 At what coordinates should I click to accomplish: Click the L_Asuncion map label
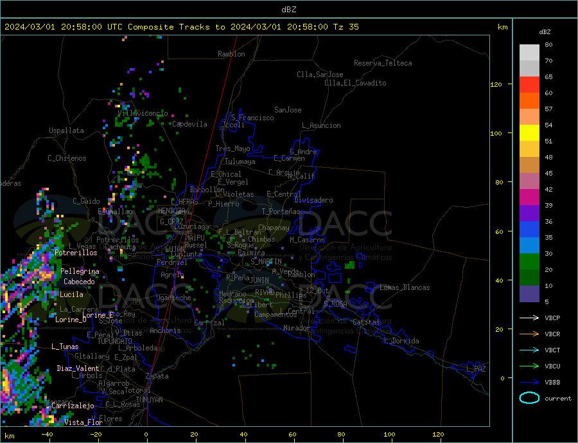[x=321, y=125]
